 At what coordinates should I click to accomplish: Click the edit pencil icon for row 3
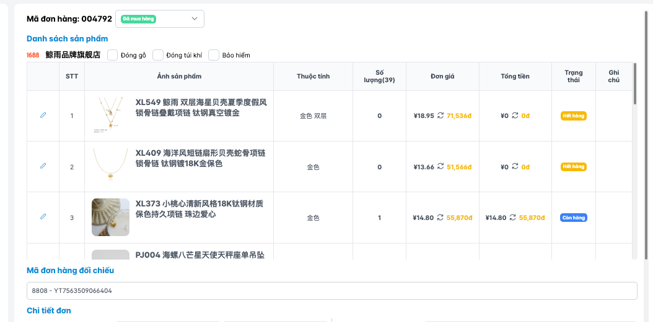coord(43,217)
